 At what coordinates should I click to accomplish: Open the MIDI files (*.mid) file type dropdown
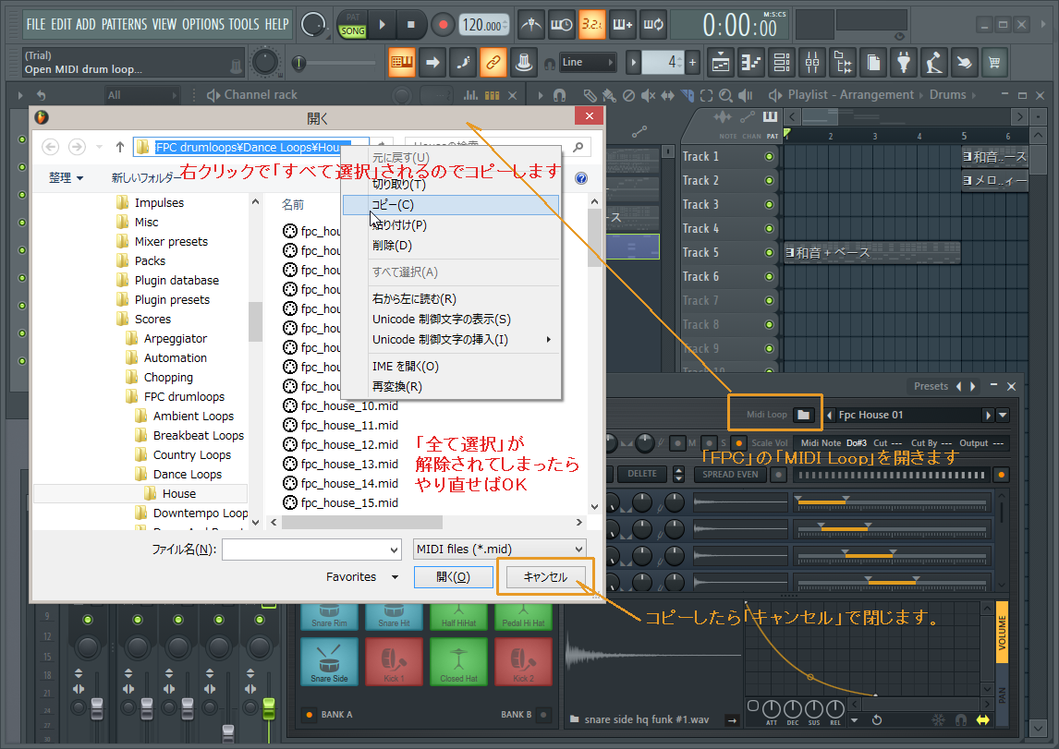click(499, 550)
